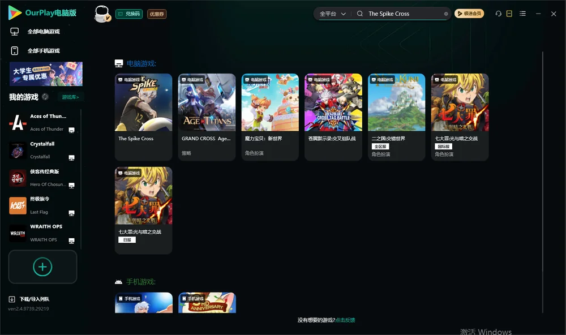This screenshot has height=335, width=566.
Task: Open the 游戏库 game library link
Action: [x=70, y=97]
